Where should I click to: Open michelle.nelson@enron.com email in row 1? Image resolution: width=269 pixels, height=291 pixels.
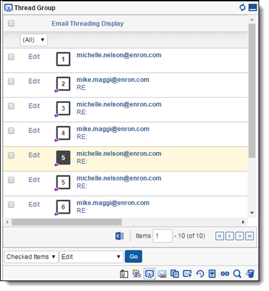[x=119, y=55]
